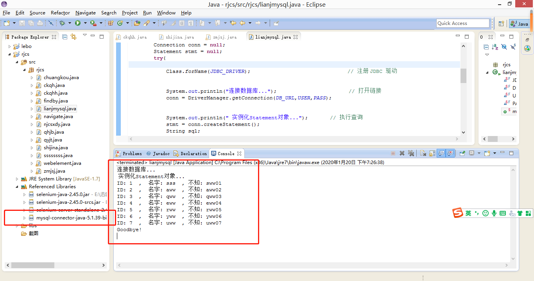Click the New Java Package icon
Image resolution: width=534 pixels, height=281 pixels.
[111, 23]
